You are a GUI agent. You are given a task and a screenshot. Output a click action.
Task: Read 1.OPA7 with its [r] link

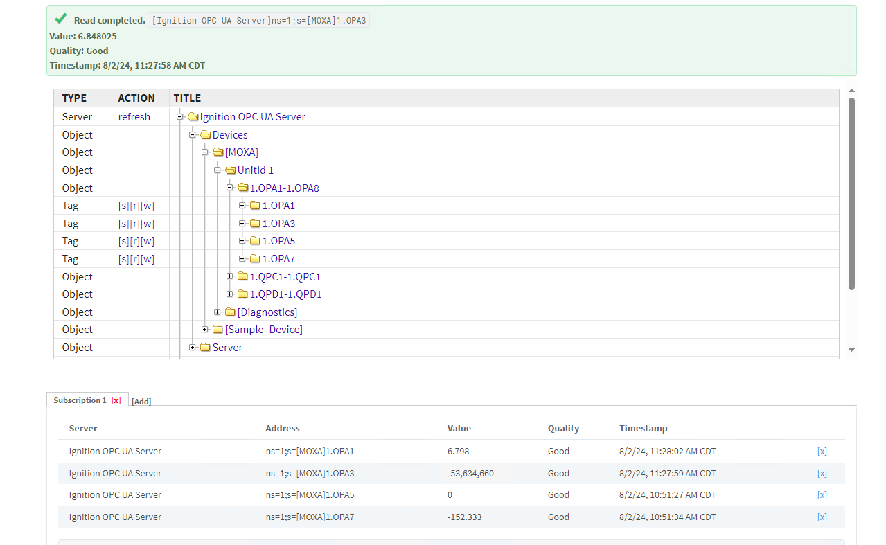click(x=134, y=259)
